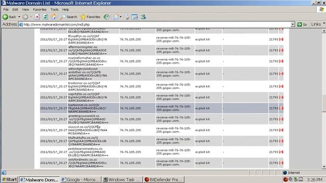Click the scrollbar up arrow
The width and height of the screenshot is (326, 183).
pos(324,31)
